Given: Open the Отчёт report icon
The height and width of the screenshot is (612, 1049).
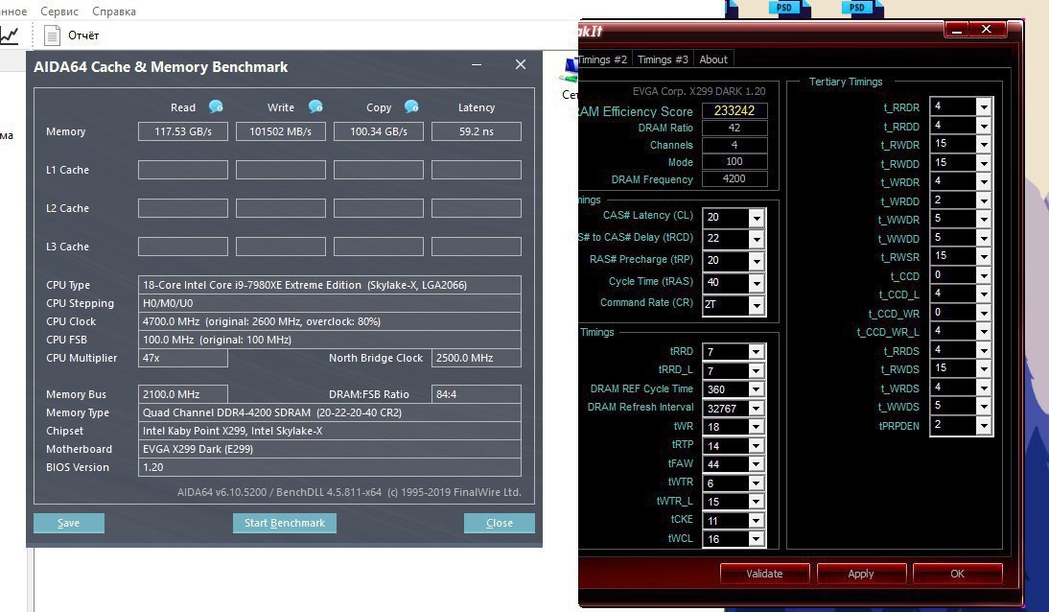Looking at the screenshot, I should (52, 35).
